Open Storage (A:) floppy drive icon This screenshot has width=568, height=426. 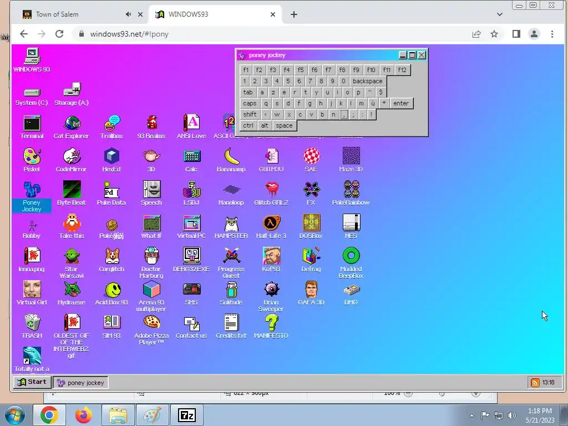point(72,94)
